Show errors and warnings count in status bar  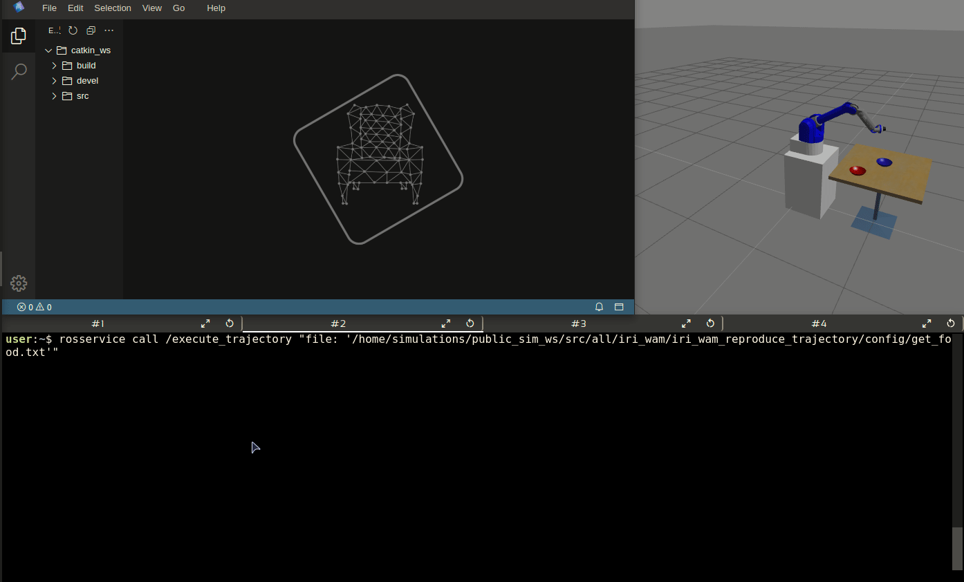point(35,307)
